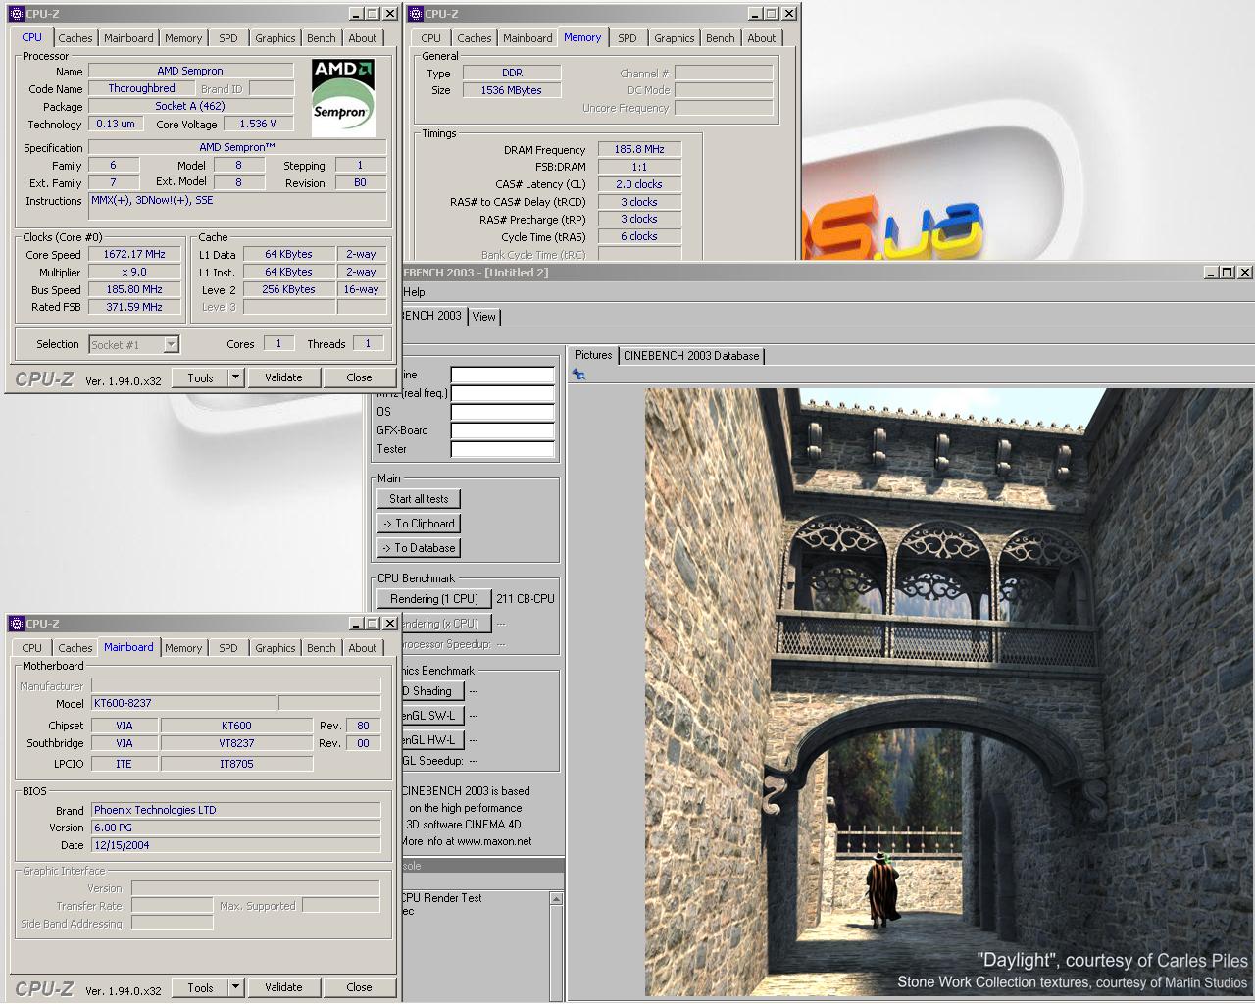Screen dimensions: 1255x1004
Task: Open the Socket #1 selection combo box
Action: pos(134,344)
